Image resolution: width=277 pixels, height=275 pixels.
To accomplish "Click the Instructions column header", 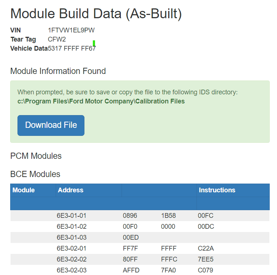I will point(217,190).
